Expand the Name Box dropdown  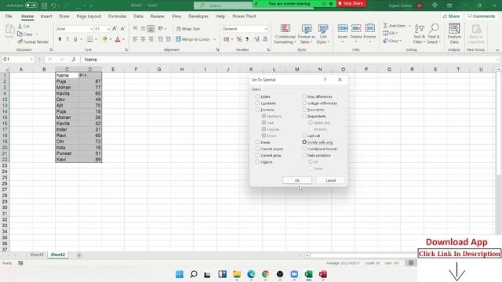point(31,60)
